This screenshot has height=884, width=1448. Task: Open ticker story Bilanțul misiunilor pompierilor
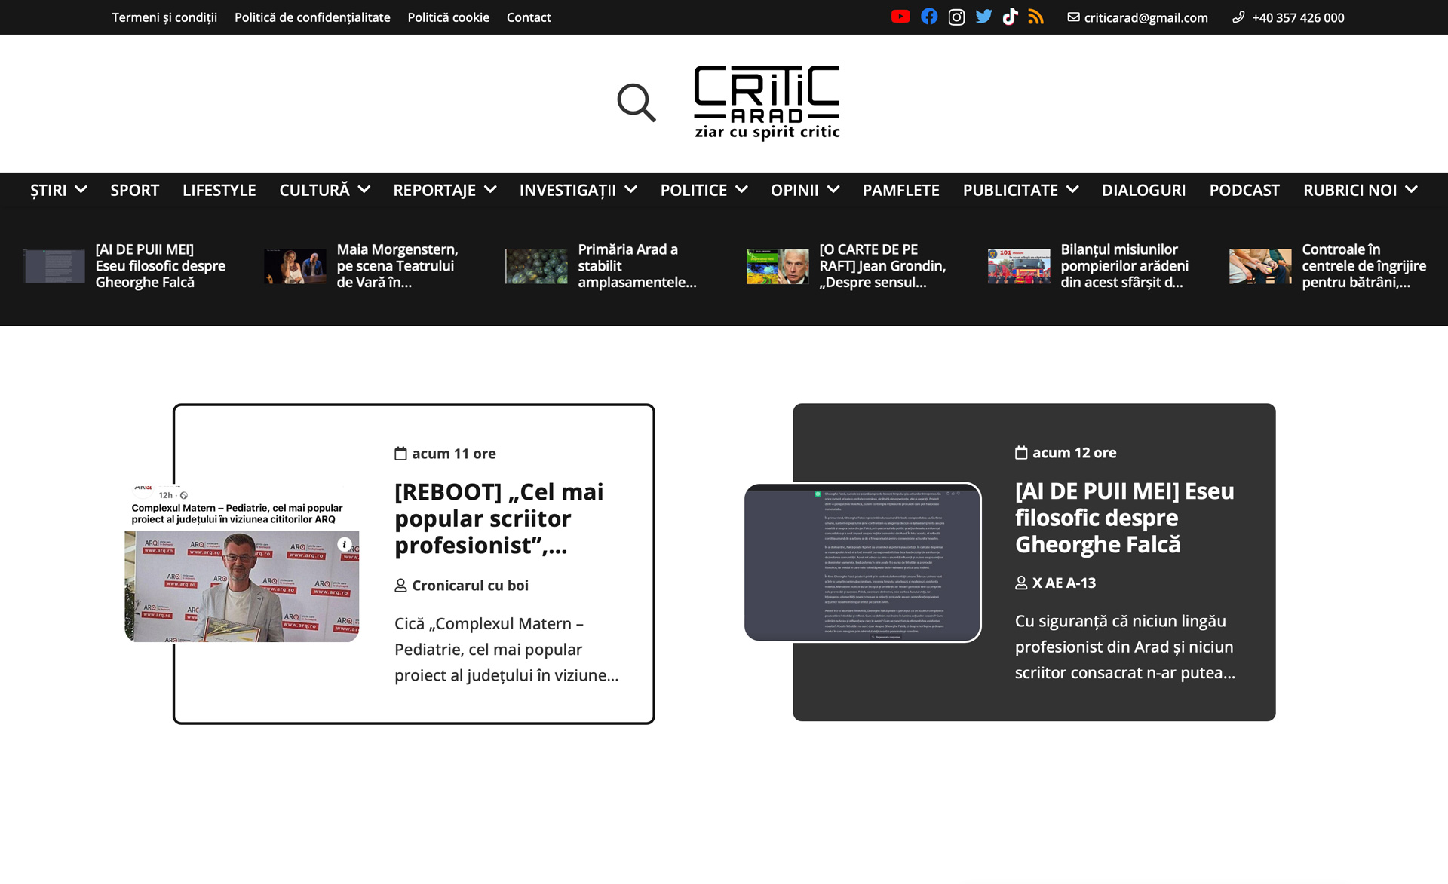[1124, 266]
